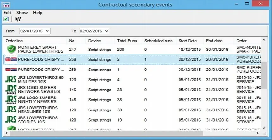The width and height of the screenshot is (272, 140).
Task: Click the application icon in the title bar
Action: click(6, 5)
